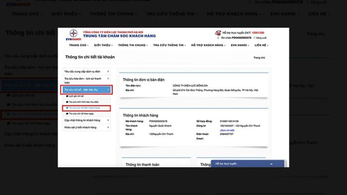Image resolution: width=347 pixels, height=195 pixels.
Task: Click Lịch ghi chỉ số on the background page sidebar
Action: (x=23, y=96)
